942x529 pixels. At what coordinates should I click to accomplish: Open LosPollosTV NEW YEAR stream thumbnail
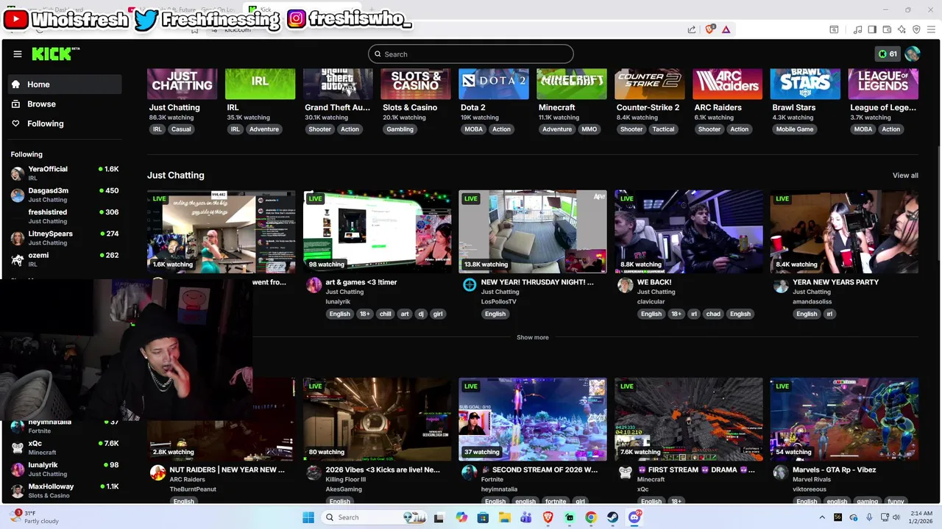(533, 231)
